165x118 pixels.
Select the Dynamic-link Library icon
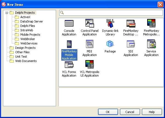(x=110, y=24)
